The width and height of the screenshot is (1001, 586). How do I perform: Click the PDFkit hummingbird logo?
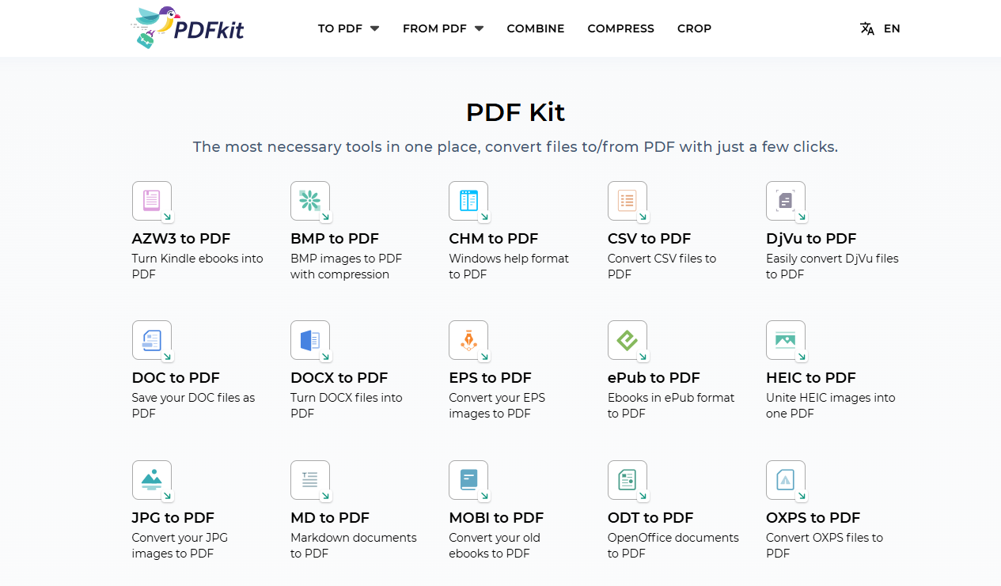[x=186, y=28]
